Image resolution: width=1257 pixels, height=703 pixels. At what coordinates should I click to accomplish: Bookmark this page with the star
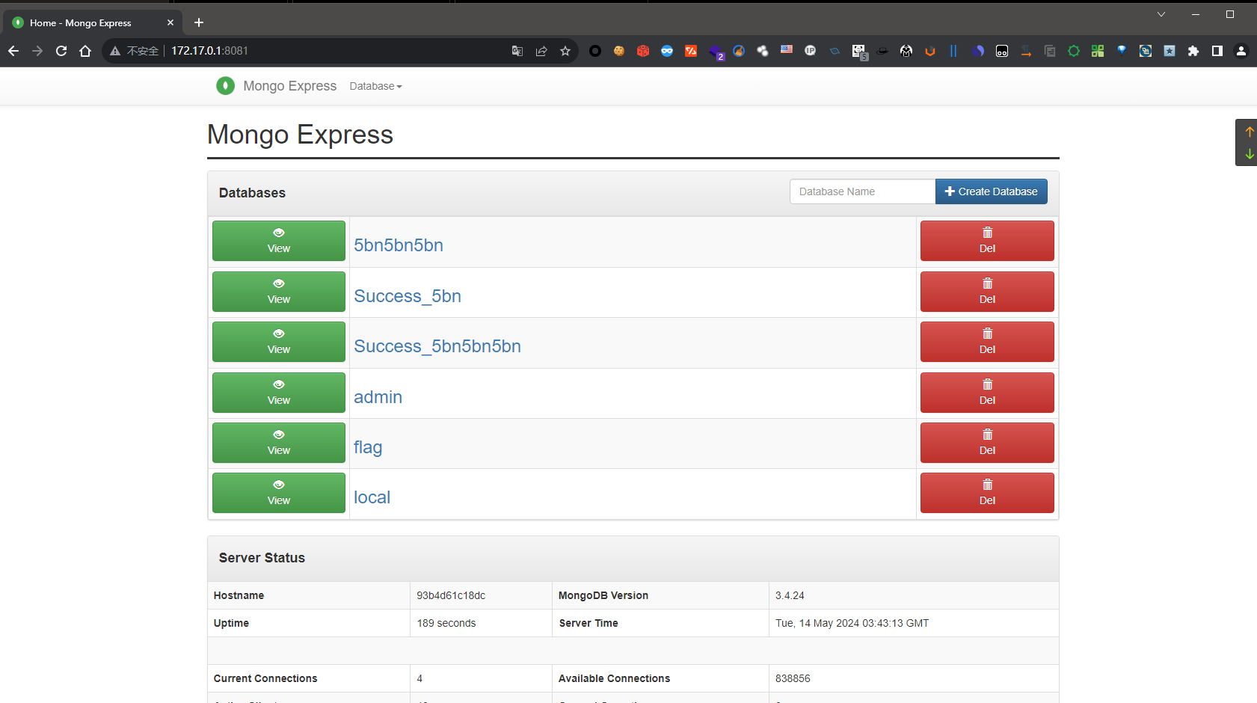point(565,51)
